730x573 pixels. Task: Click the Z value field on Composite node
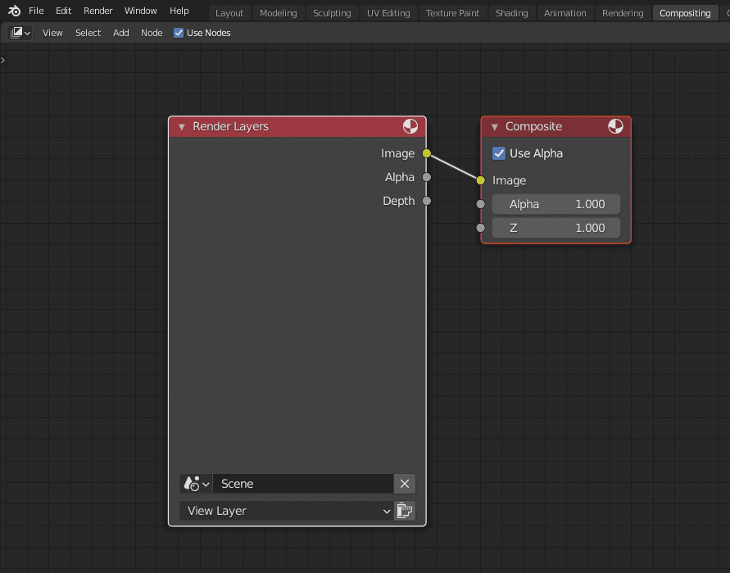coord(555,228)
